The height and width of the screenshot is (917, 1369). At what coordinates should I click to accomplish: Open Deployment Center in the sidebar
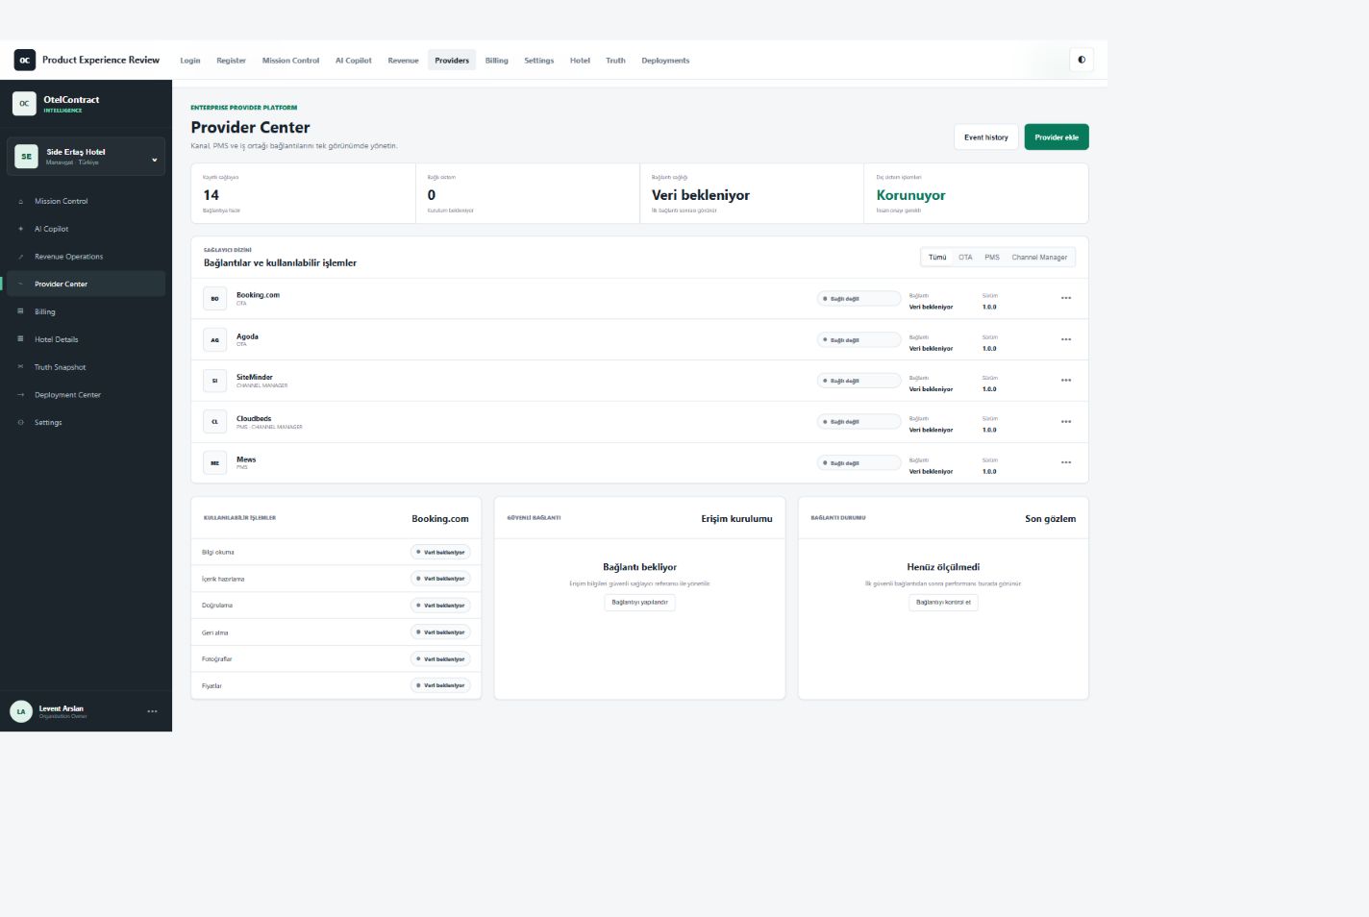click(86, 395)
